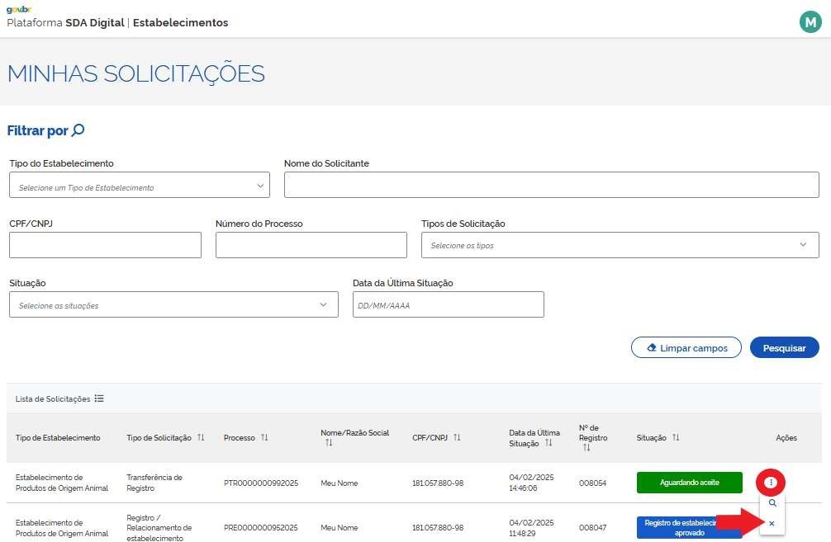The image size is (831, 542).
Task: Select the Número do Processo input field
Action: click(311, 245)
